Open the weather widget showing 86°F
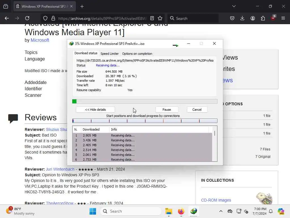The width and height of the screenshot is (290, 218). coord(20,211)
